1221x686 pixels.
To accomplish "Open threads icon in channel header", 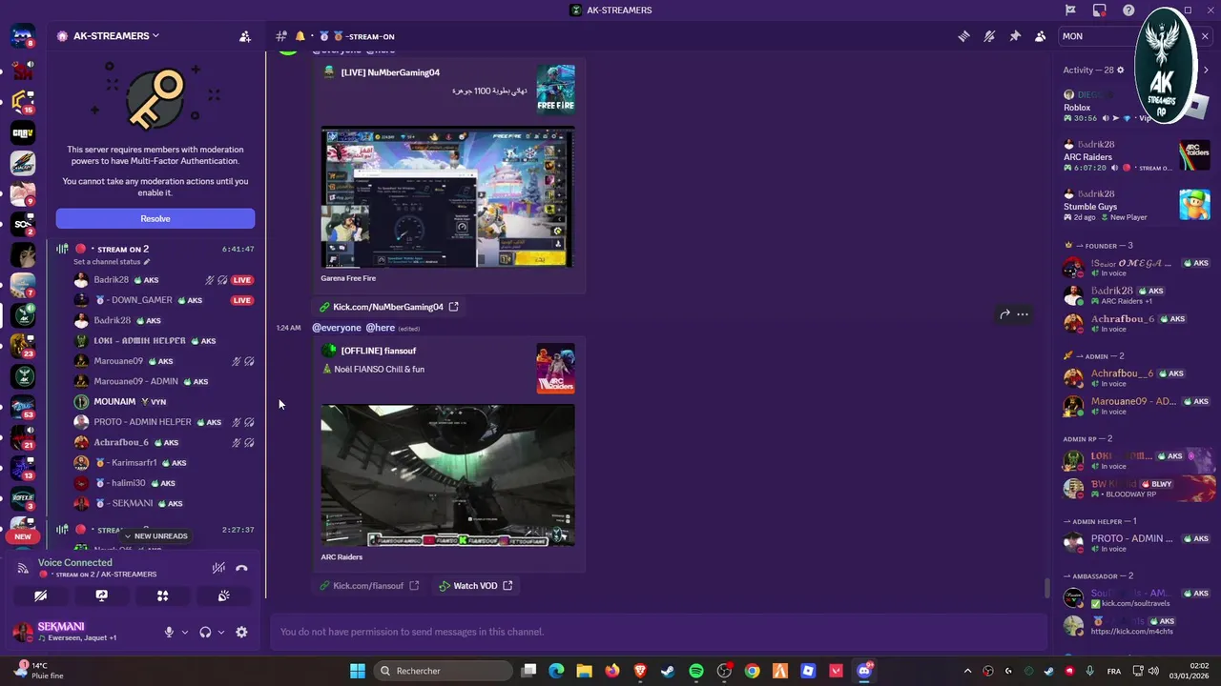I will click(x=964, y=36).
